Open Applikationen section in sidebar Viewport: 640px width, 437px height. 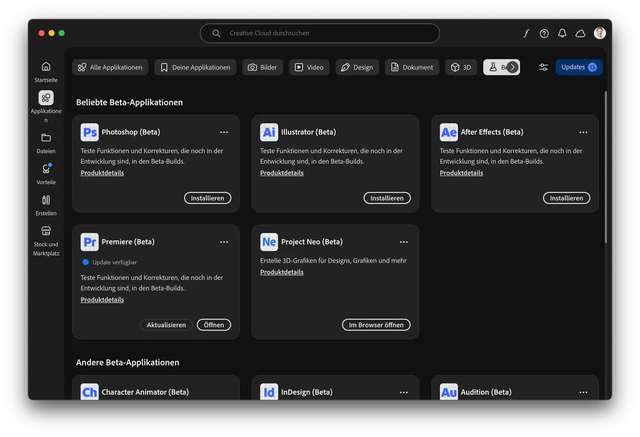point(46,106)
